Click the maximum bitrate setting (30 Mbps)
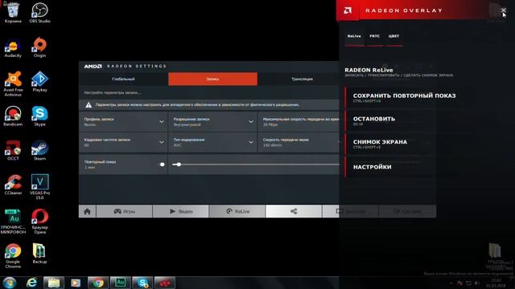Screen dimensions: 515x289 coord(299,121)
